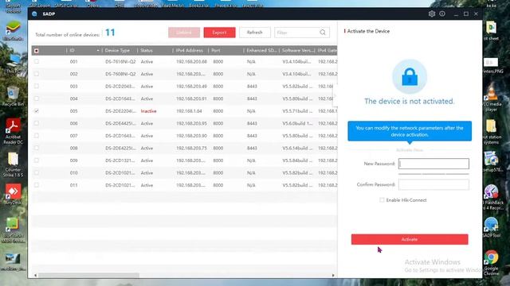Sort by Port column header
The width and height of the screenshot is (510, 286).
point(216,51)
